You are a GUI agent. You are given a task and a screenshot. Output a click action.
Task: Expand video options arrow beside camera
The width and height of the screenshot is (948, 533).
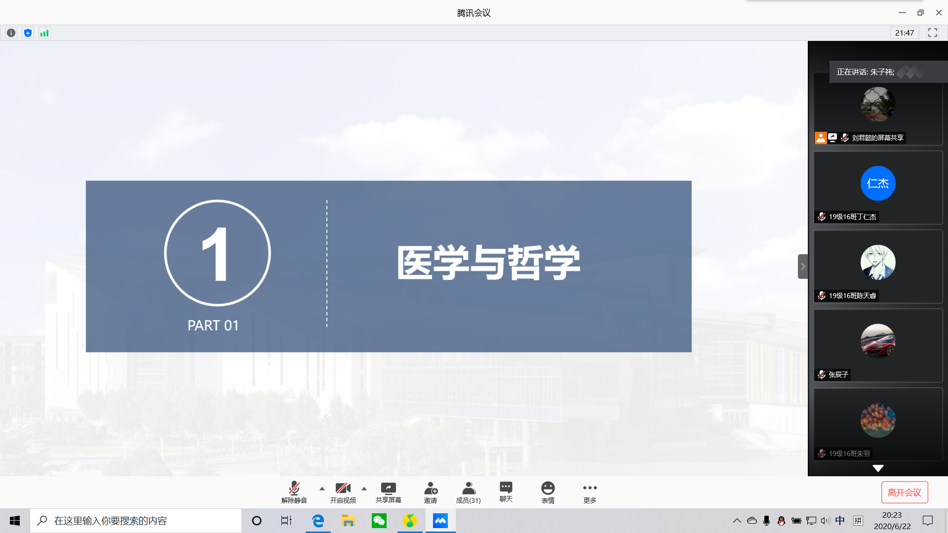[x=364, y=489]
